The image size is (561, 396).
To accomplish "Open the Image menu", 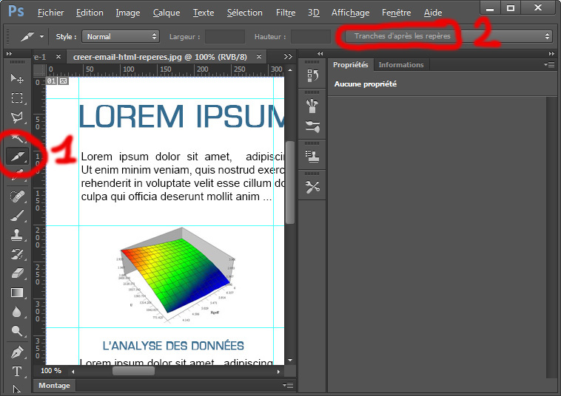I will pos(128,13).
